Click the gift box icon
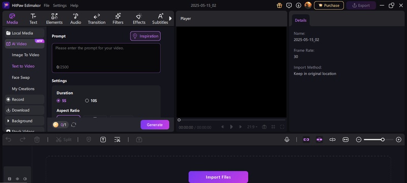The image size is (407, 183). pyautogui.click(x=279, y=6)
